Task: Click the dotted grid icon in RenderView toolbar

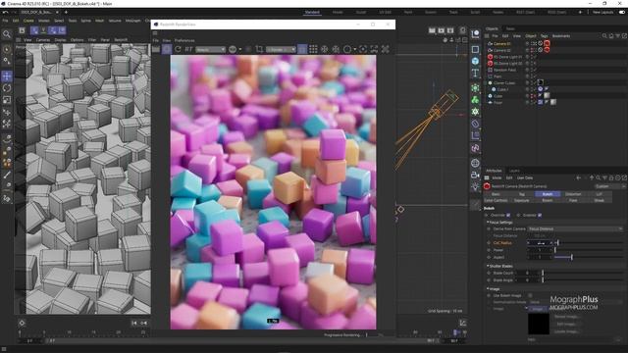Action: pyautogui.click(x=313, y=49)
